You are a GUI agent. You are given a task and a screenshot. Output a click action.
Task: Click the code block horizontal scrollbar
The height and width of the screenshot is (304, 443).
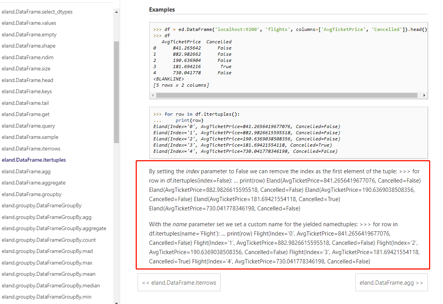click(x=287, y=95)
